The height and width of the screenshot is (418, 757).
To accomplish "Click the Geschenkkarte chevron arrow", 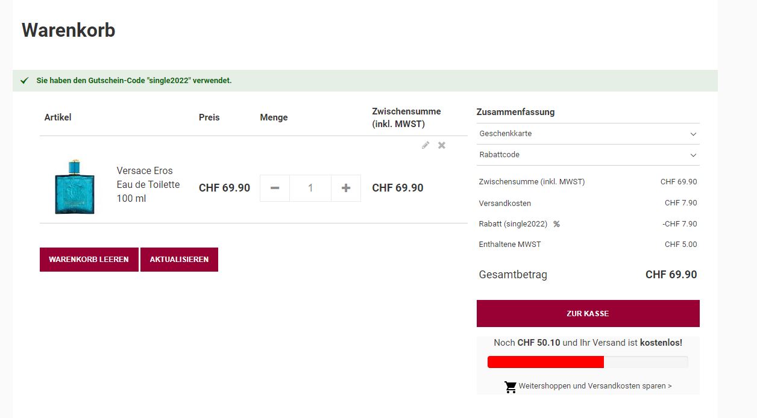I will [693, 134].
